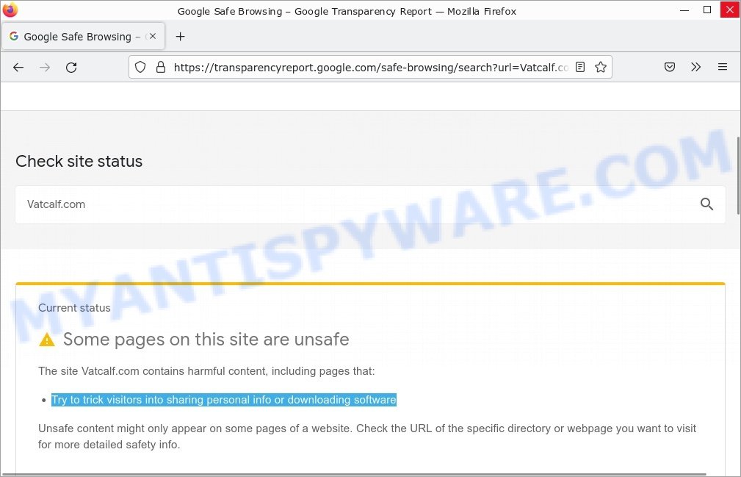
Task: Click the horizontal scrollbar at bottom
Action: pyautogui.click(x=353, y=474)
